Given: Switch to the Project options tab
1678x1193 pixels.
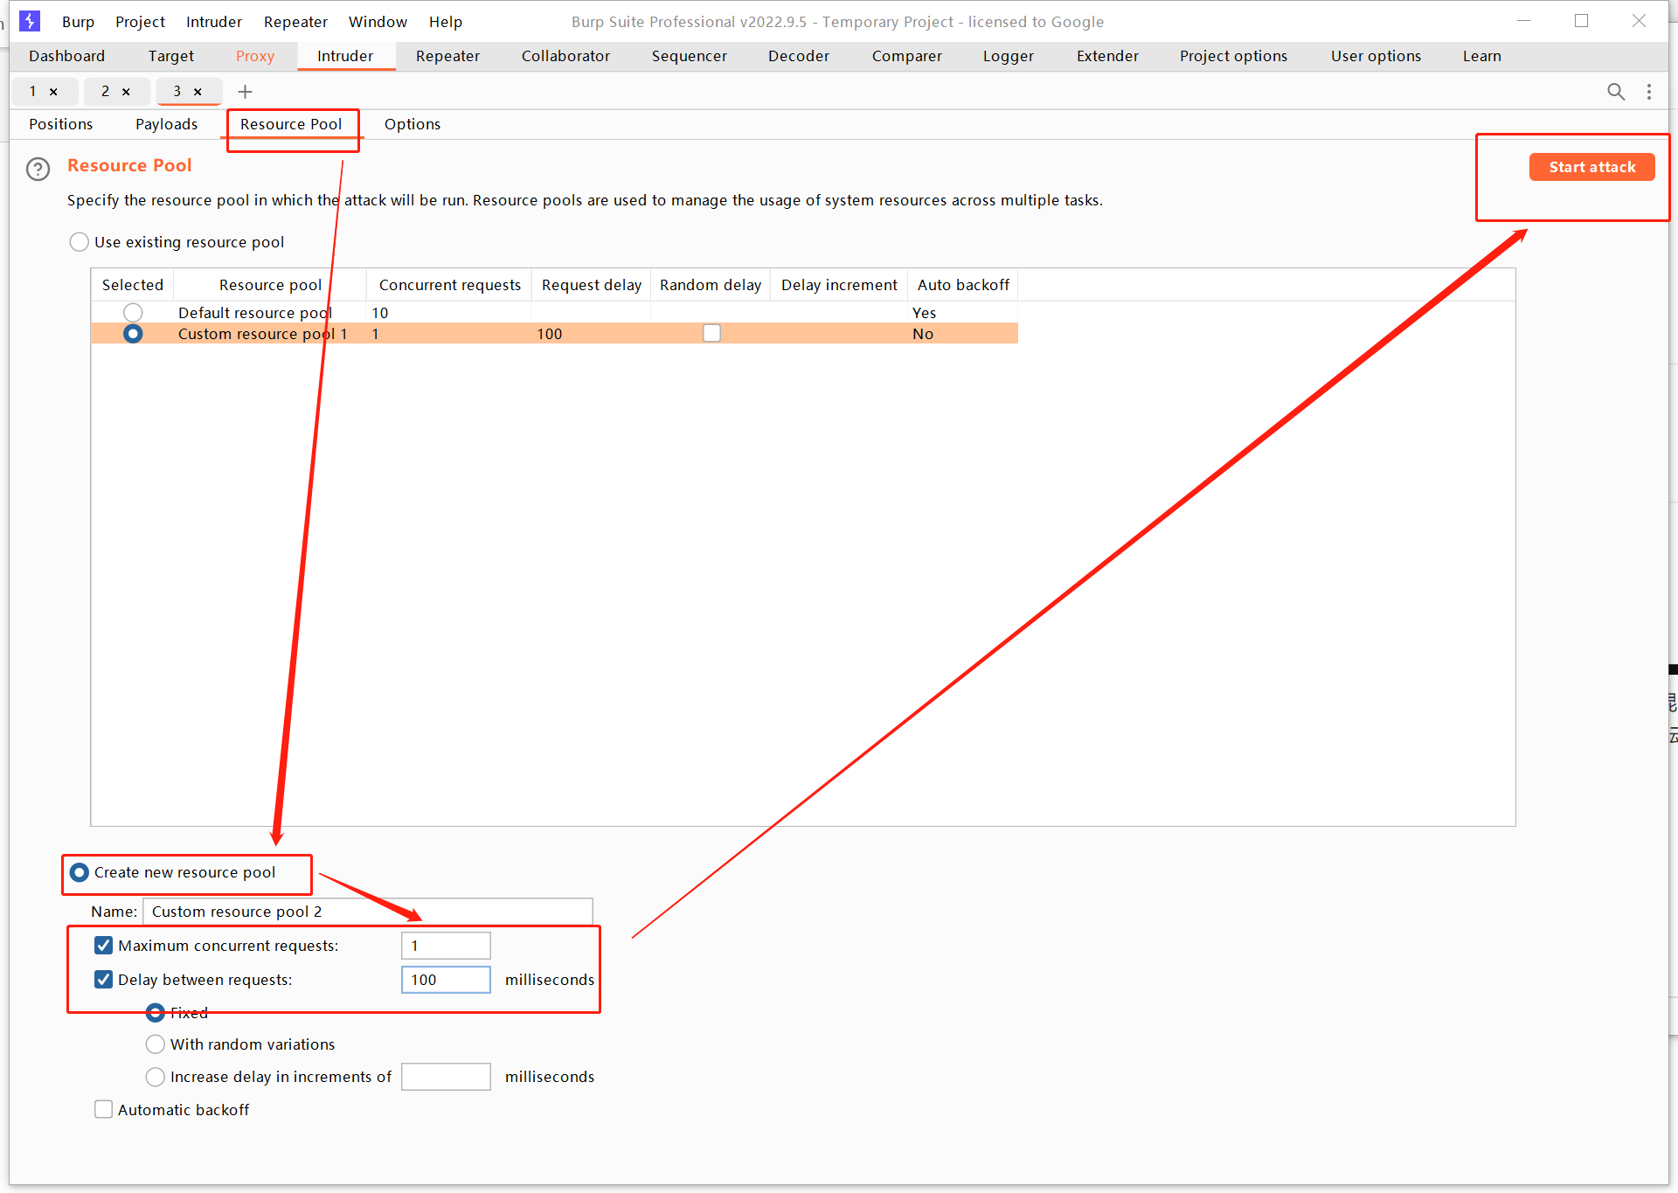Looking at the screenshot, I should (x=1233, y=56).
